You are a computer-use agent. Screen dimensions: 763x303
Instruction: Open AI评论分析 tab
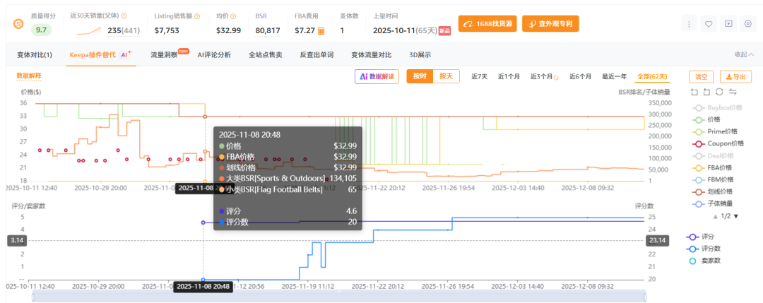pyautogui.click(x=214, y=55)
